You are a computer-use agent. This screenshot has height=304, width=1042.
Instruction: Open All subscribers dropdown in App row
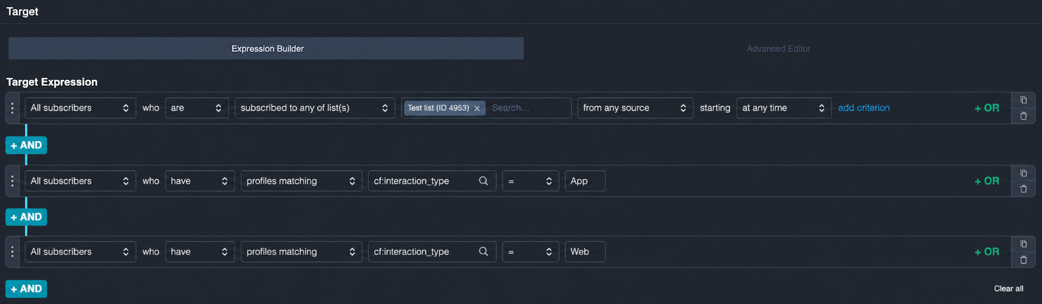click(x=80, y=181)
